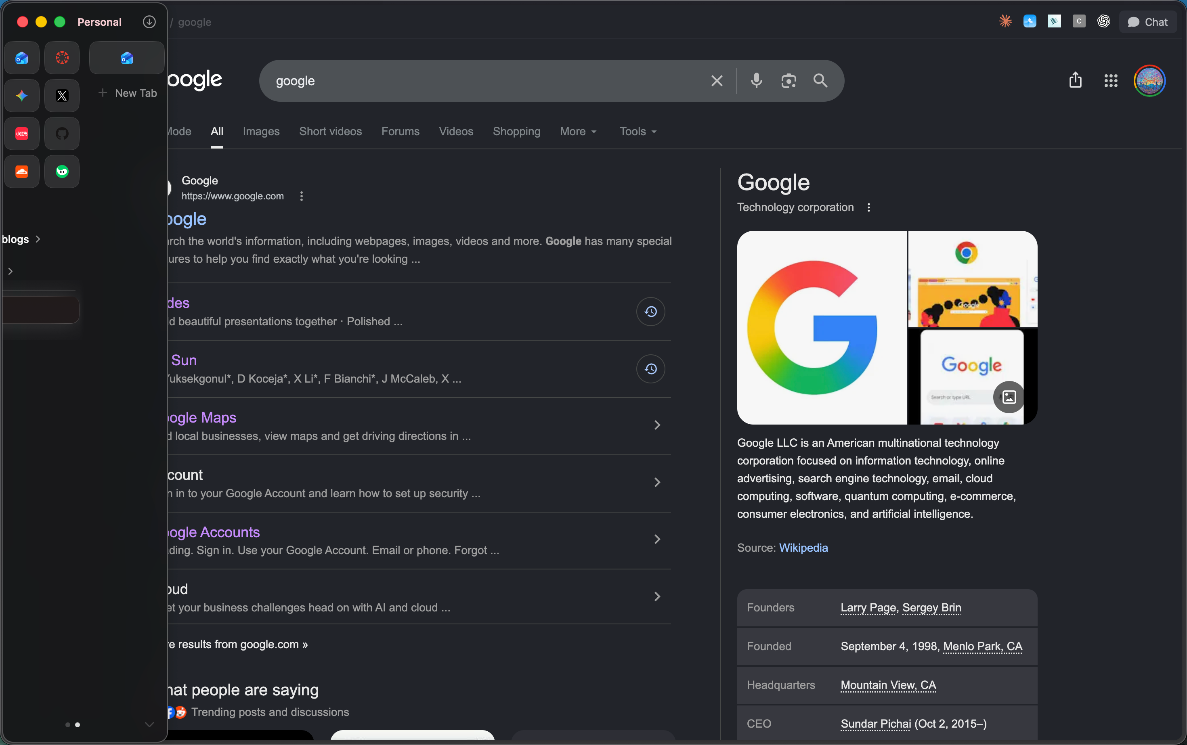
Task: Open the blue butterfly extension icon
Action: [1030, 21]
